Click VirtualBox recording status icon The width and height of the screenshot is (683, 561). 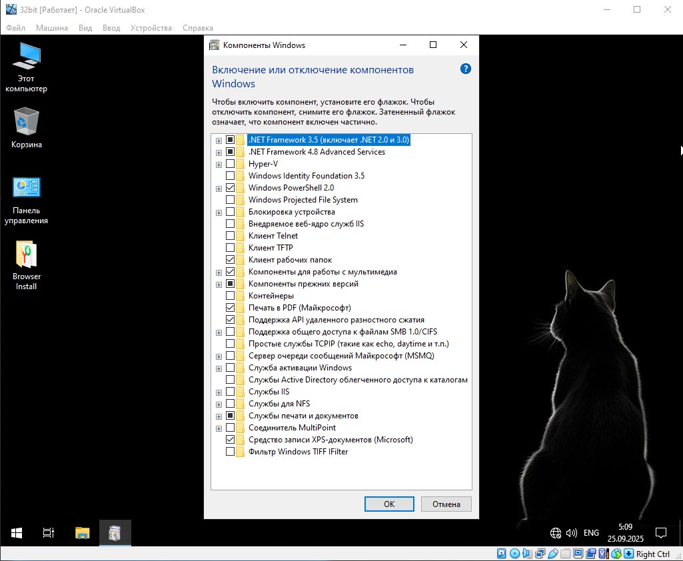point(590,554)
